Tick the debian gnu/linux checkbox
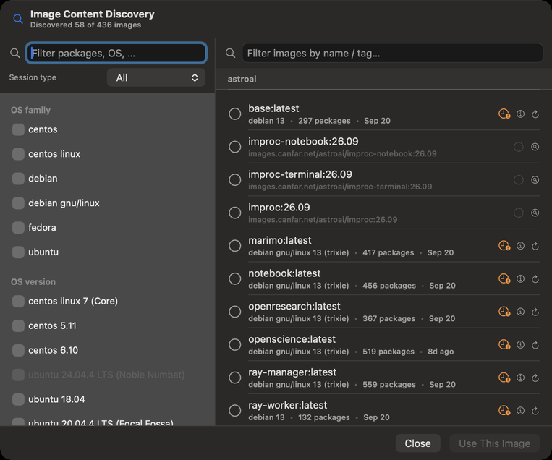 coord(18,203)
